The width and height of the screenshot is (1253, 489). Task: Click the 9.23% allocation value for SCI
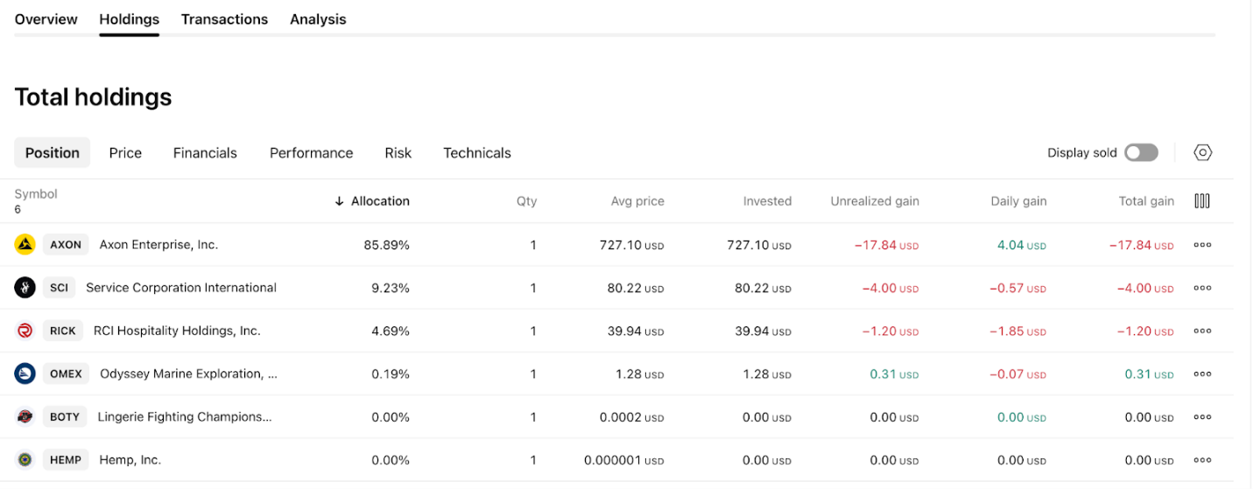tap(391, 288)
